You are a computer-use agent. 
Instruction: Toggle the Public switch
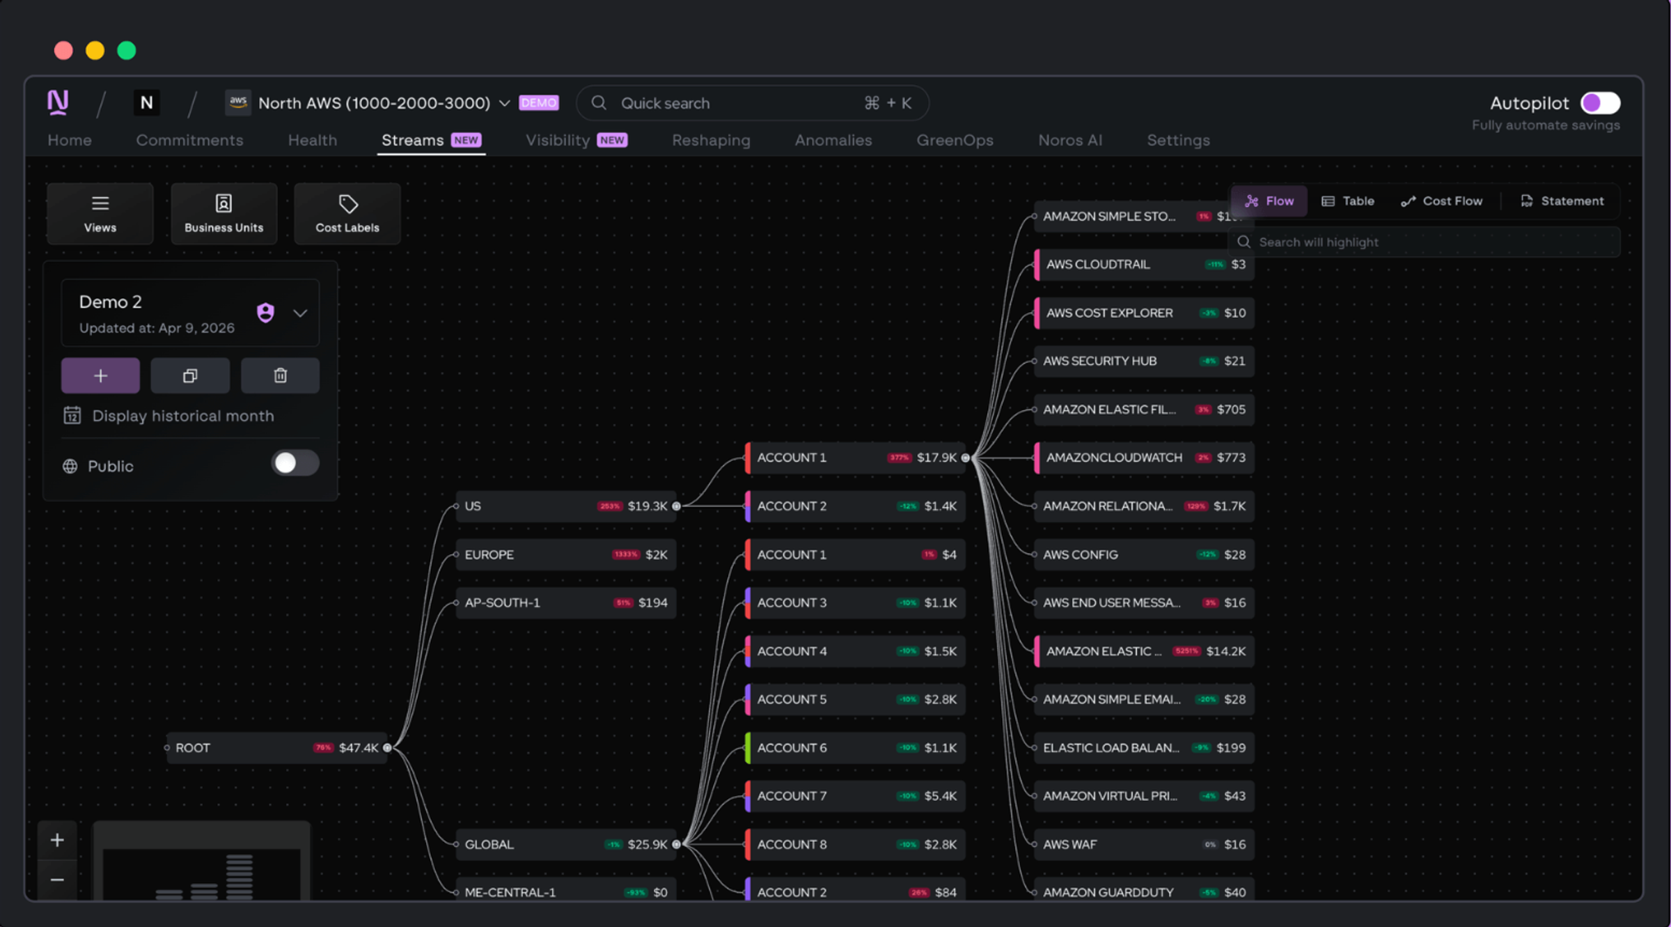click(295, 463)
